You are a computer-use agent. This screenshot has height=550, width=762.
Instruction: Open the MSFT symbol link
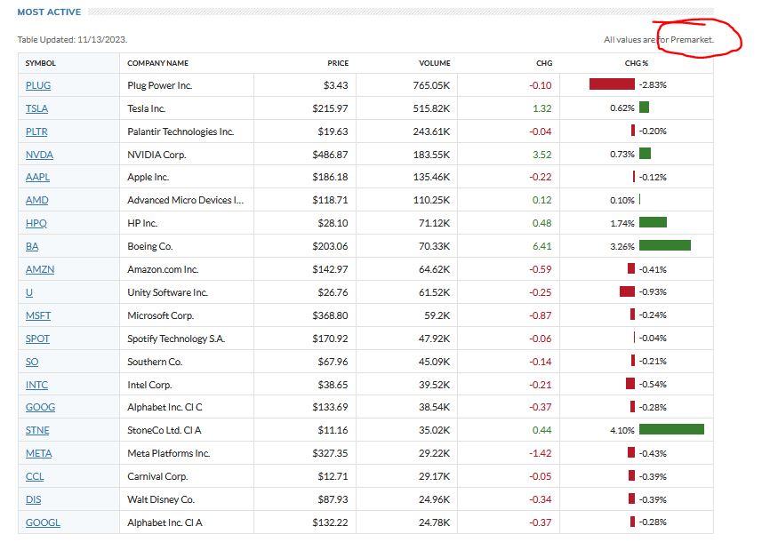pyautogui.click(x=39, y=315)
